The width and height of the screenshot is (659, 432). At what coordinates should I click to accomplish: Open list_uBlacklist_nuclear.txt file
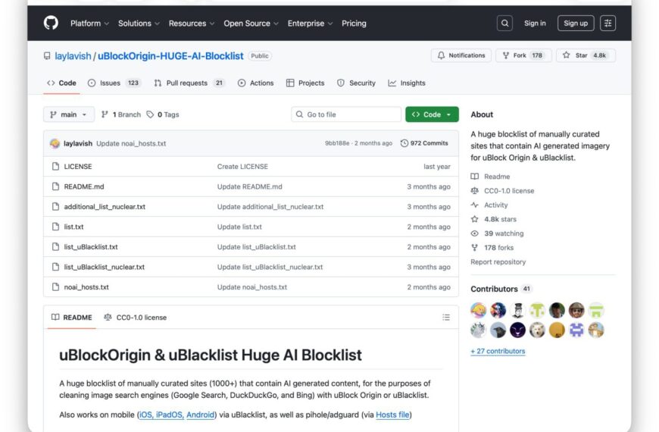[105, 267]
